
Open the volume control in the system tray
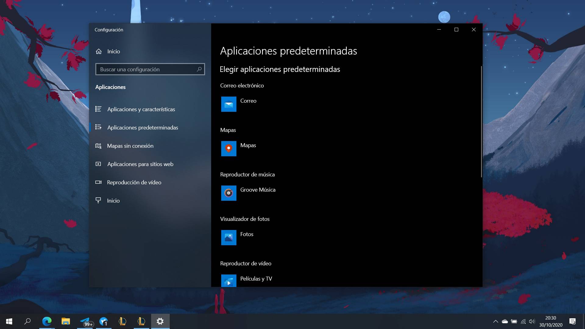532,321
